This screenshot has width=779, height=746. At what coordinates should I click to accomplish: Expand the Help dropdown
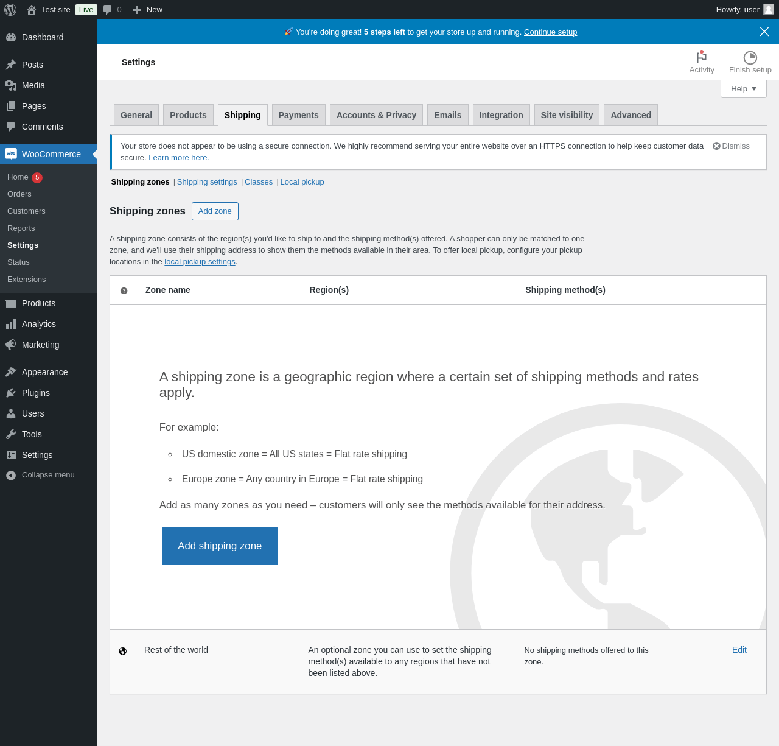[x=744, y=89]
